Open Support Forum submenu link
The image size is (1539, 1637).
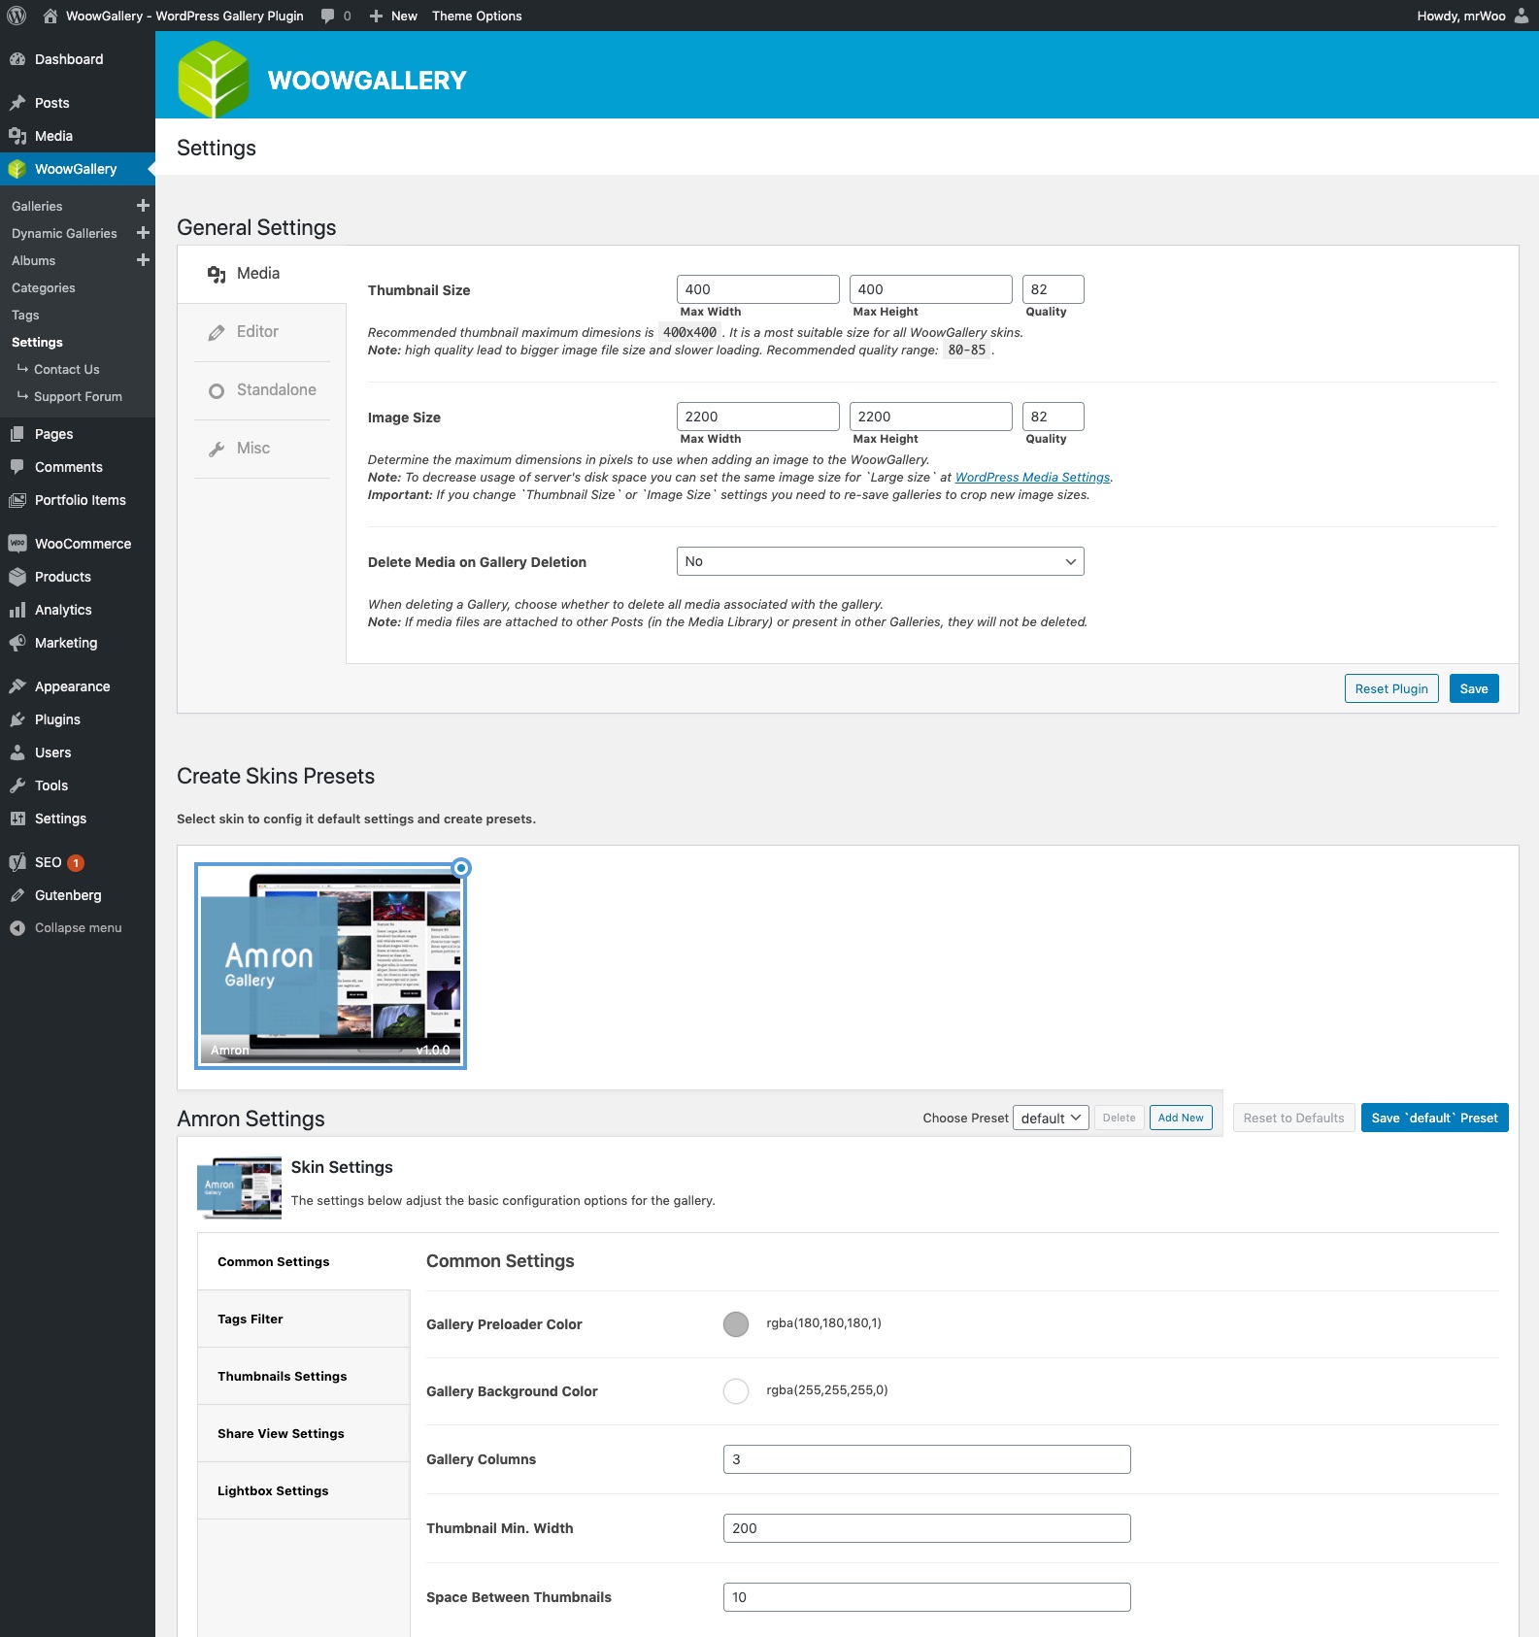coord(78,396)
